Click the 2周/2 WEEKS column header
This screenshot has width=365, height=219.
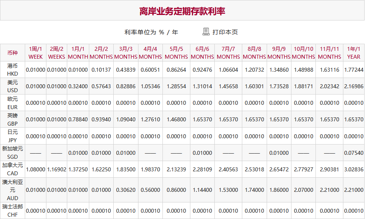tap(57, 53)
